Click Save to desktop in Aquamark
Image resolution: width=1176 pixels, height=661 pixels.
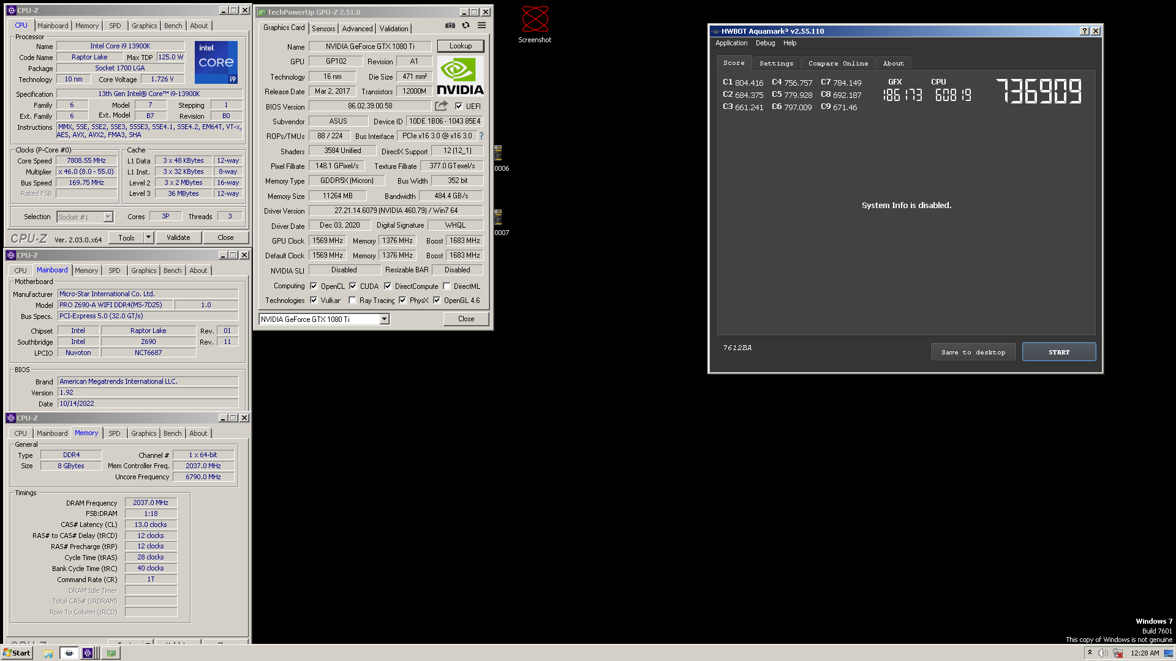973,352
